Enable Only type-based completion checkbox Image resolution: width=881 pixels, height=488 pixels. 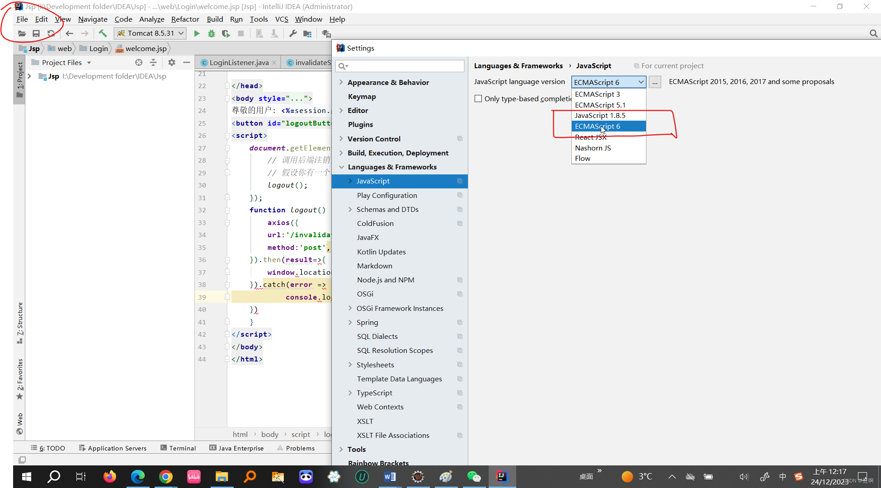coord(478,99)
